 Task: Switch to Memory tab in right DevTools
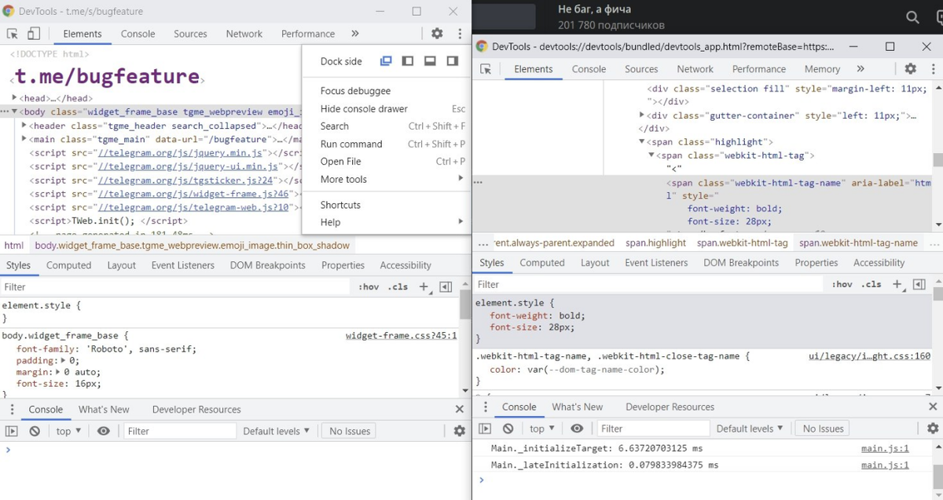[822, 69]
